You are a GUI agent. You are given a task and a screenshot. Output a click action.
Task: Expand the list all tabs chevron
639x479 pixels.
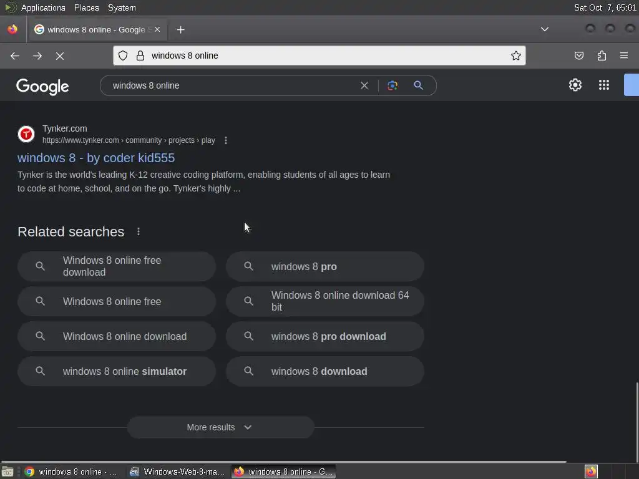[545, 29]
